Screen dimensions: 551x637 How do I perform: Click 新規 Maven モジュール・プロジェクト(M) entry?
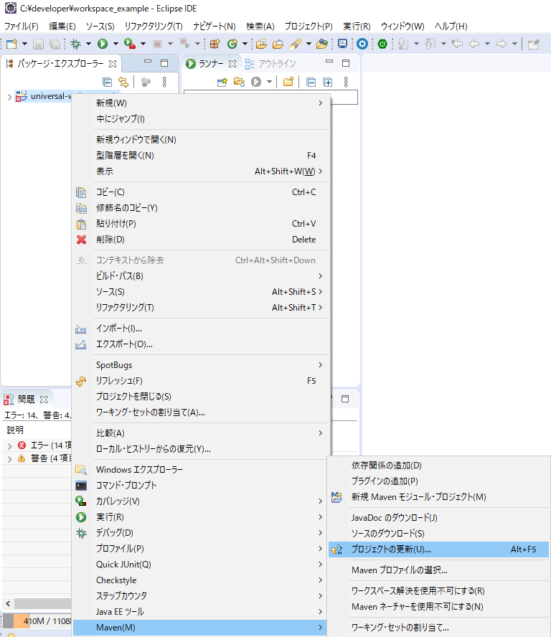439,497
